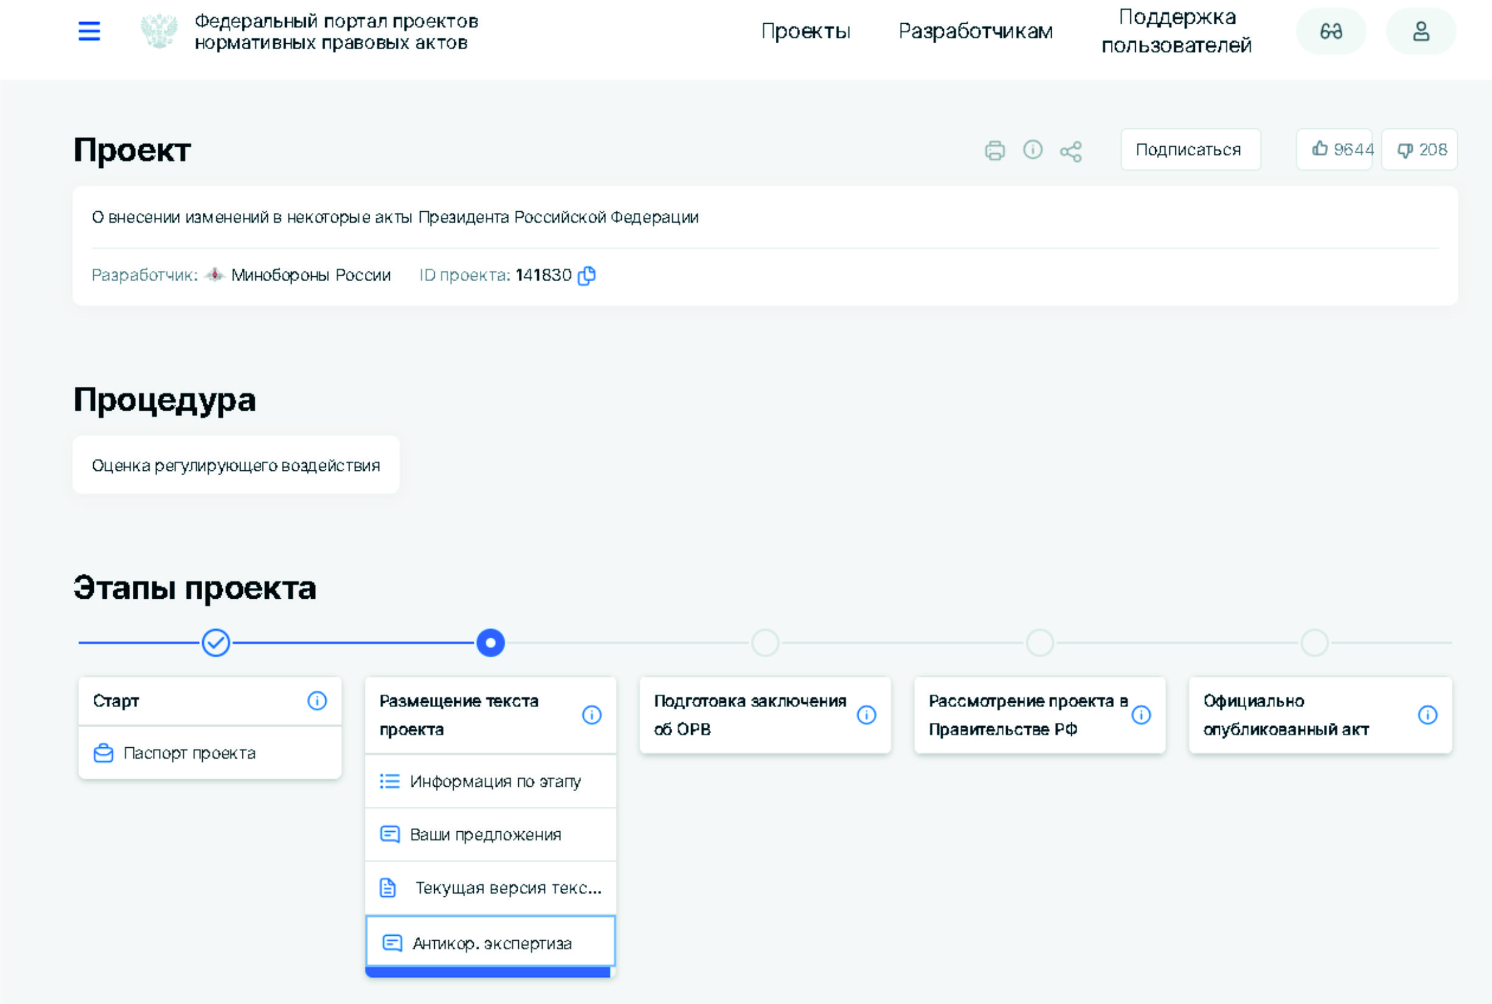The height and width of the screenshot is (1004, 1492).
Task: Like the project with thumbs up 9644
Action: 1334,150
